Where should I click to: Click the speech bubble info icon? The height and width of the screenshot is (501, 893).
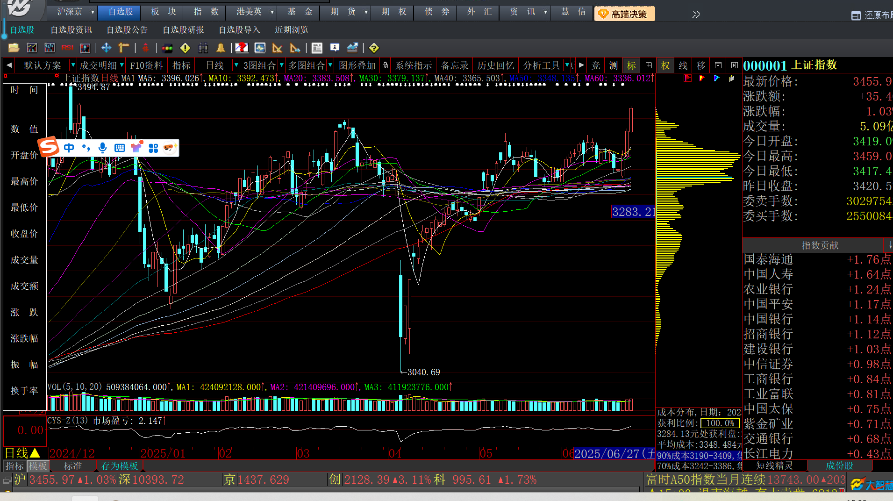[335, 48]
